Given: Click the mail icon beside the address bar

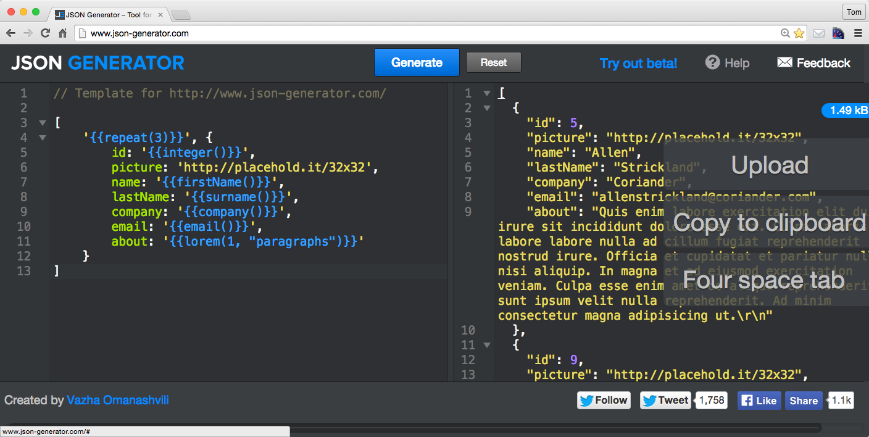Looking at the screenshot, I should tap(818, 33).
